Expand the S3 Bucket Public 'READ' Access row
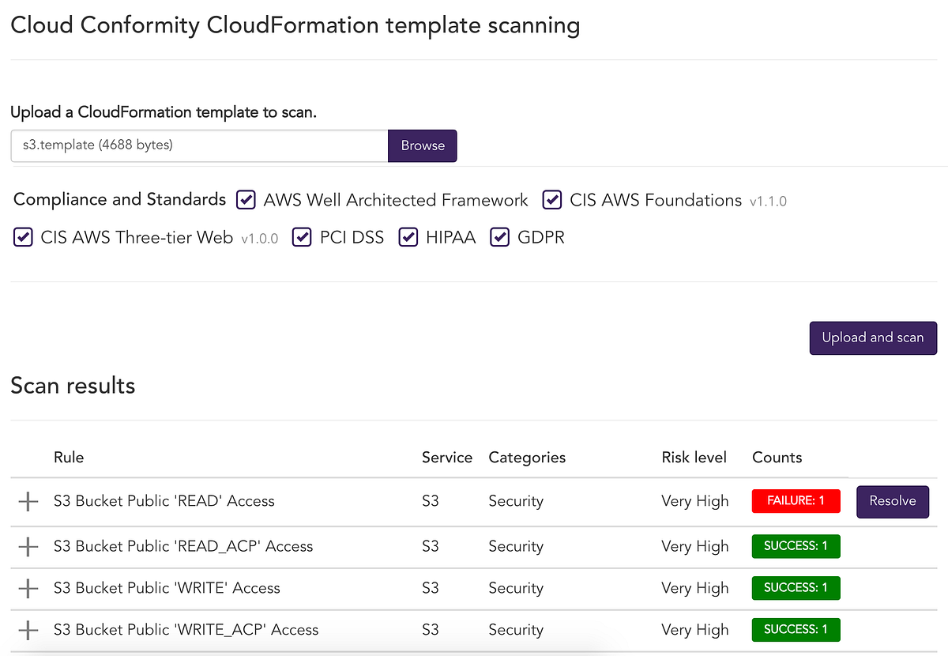 [28, 501]
